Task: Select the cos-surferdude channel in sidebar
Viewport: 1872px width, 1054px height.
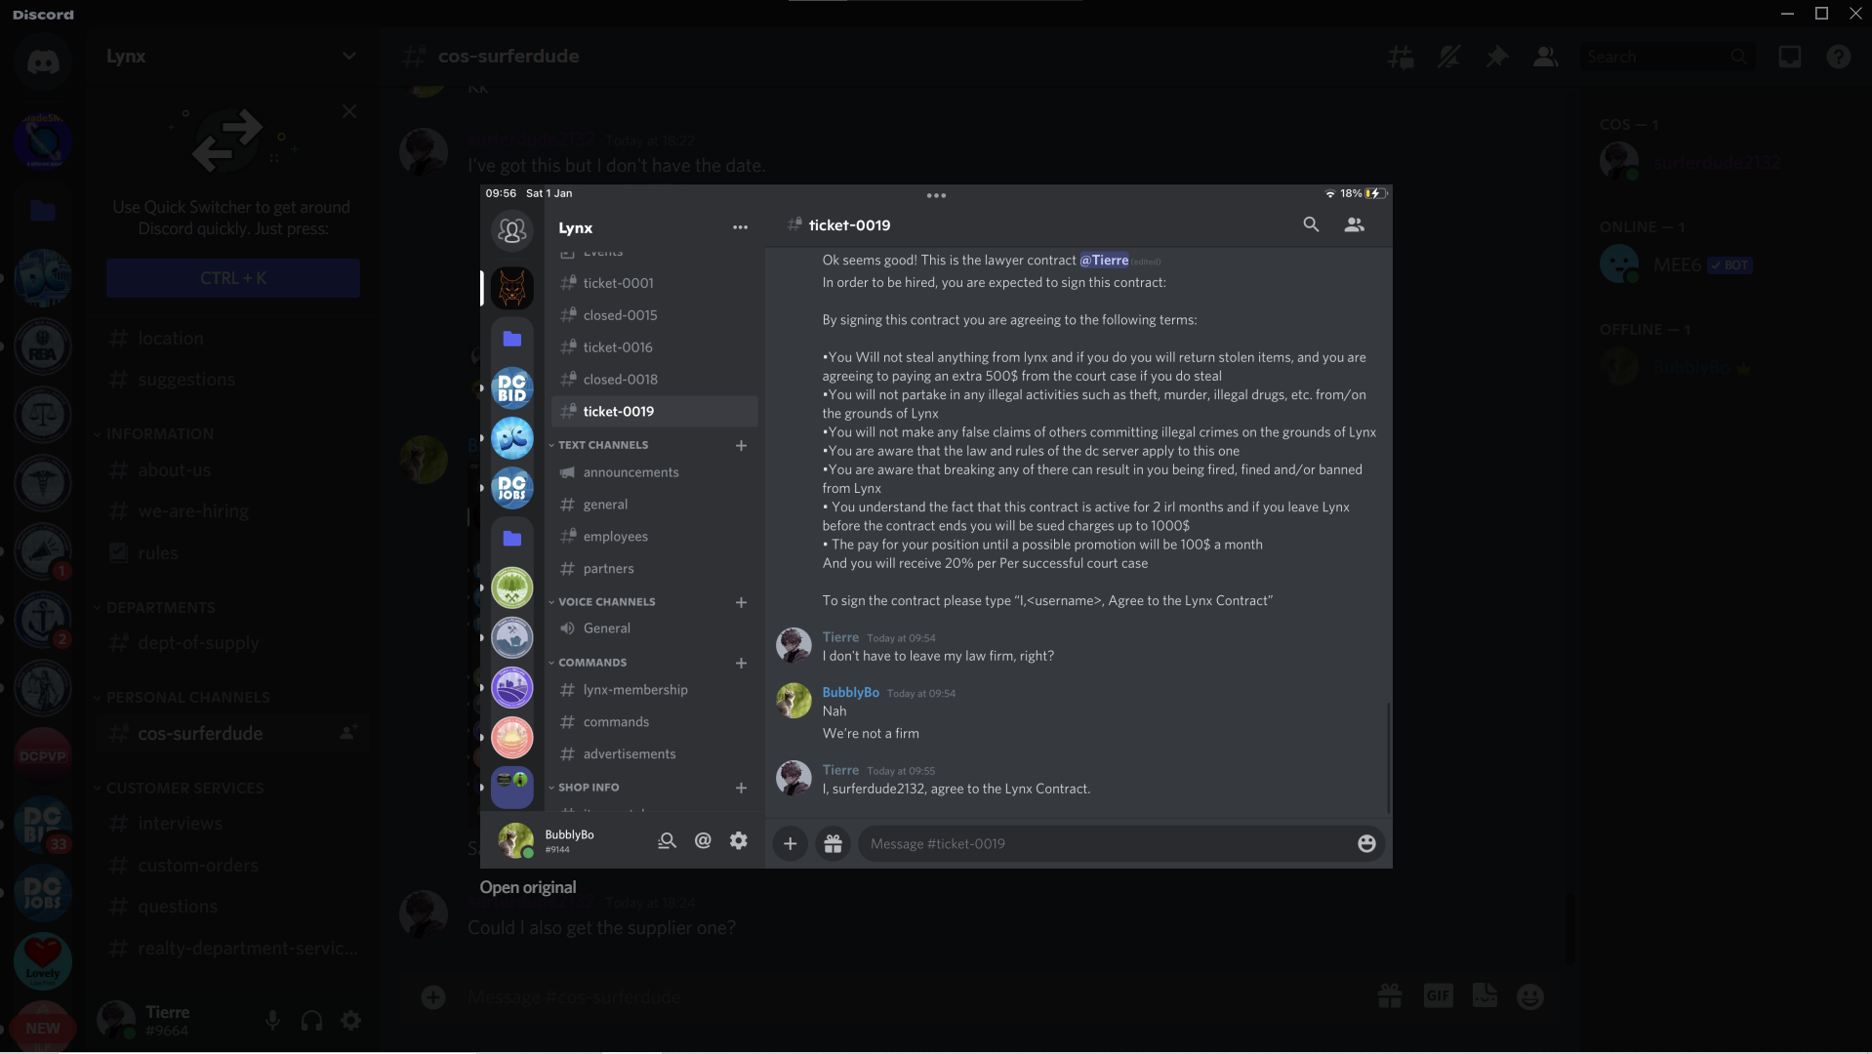Action: pyautogui.click(x=231, y=734)
